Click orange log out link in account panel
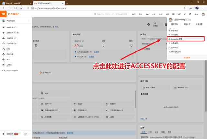The image size is (207, 139). tap(187, 57)
